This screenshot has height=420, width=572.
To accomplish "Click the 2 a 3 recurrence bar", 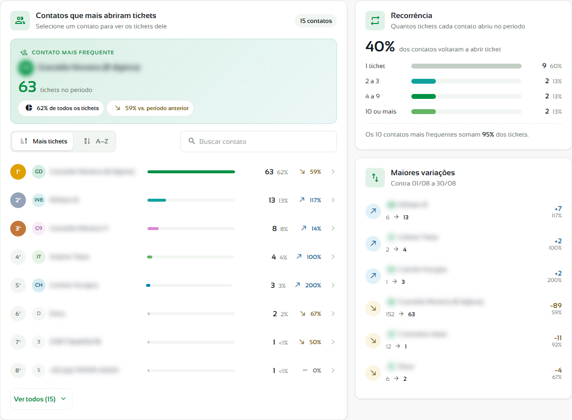I will click(x=466, y=81).
